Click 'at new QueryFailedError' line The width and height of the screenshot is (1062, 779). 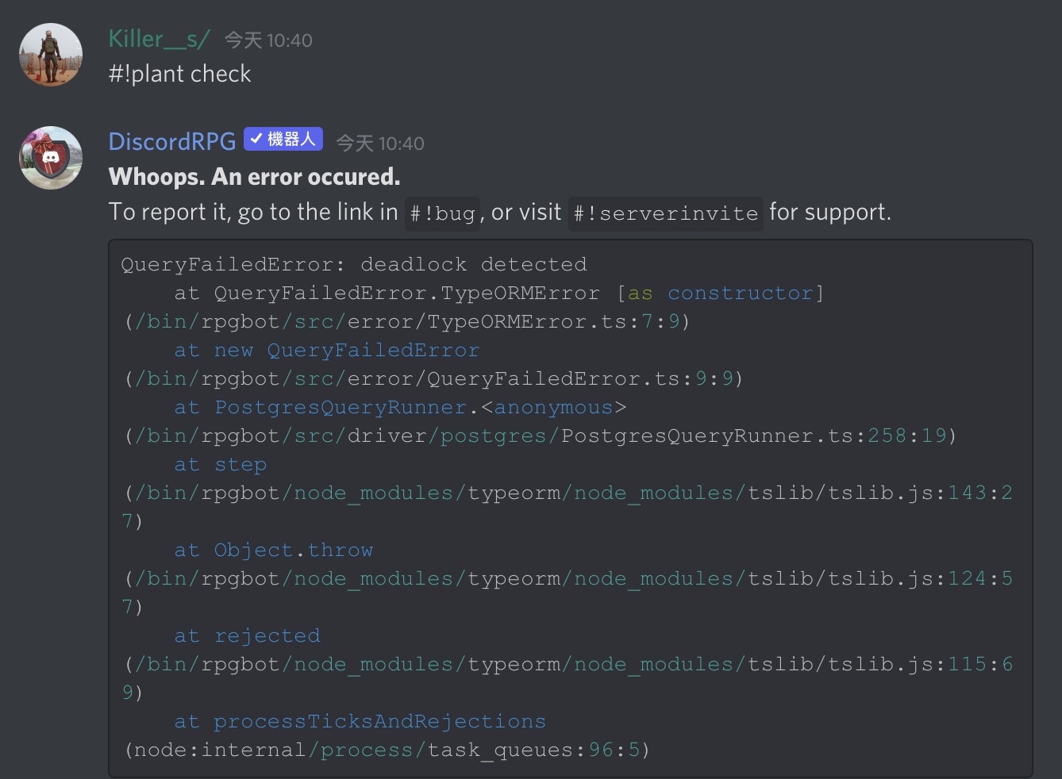[327, 350]
